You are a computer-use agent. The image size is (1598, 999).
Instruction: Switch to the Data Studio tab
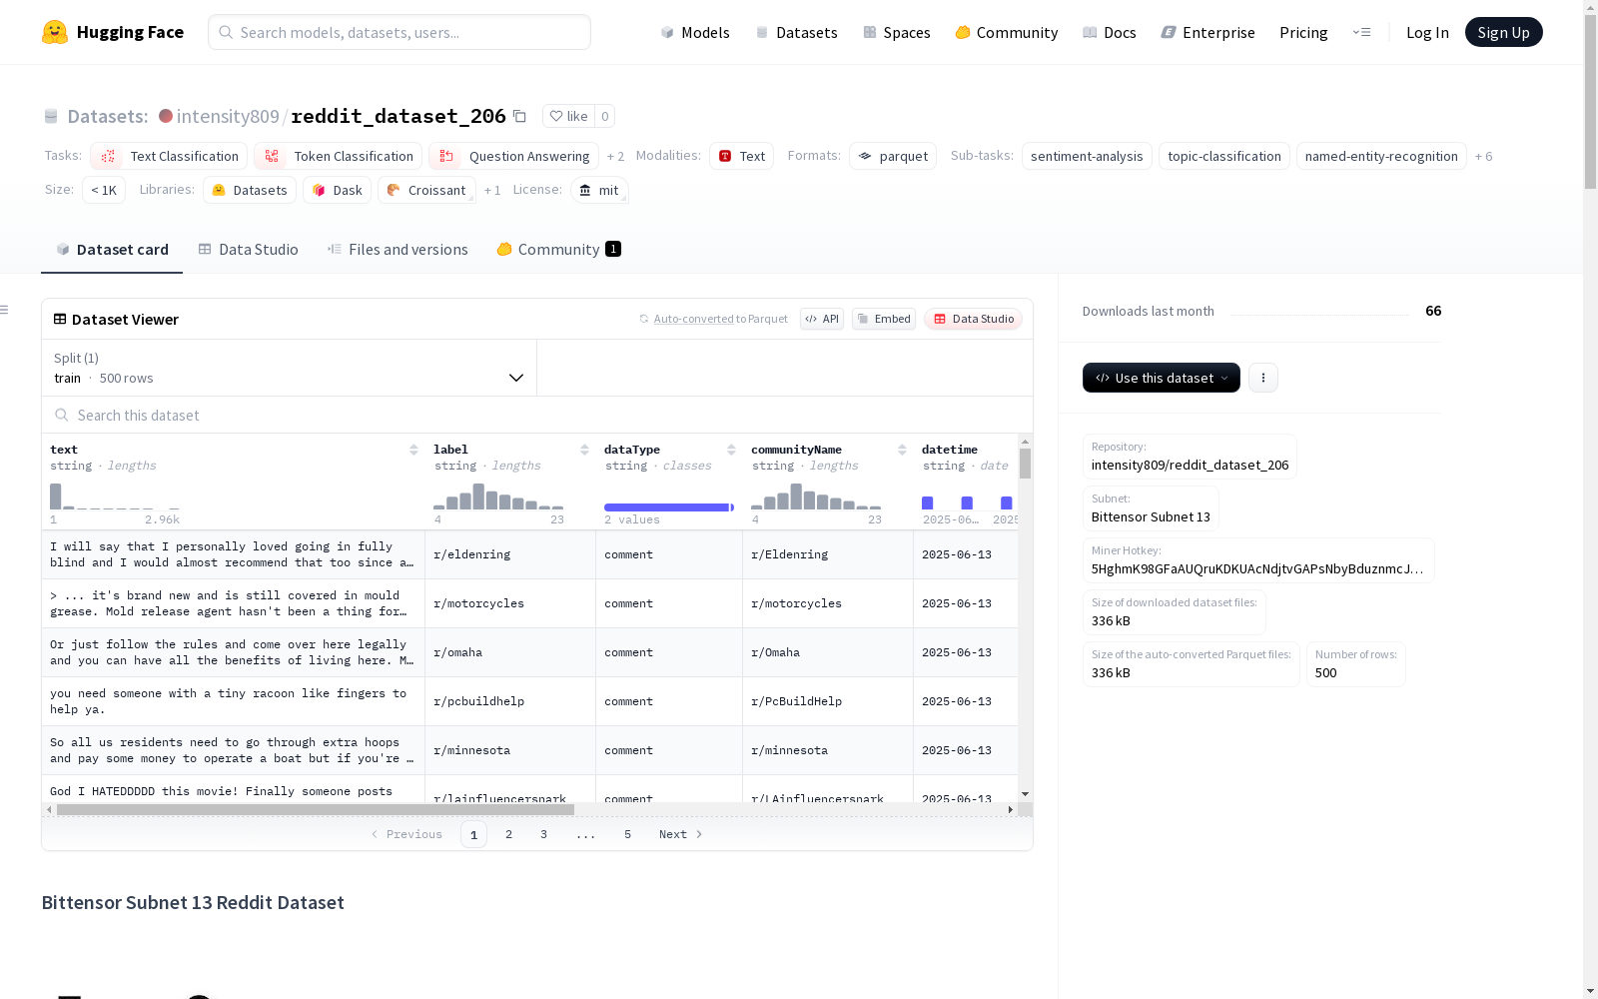[x=249, y=250]
